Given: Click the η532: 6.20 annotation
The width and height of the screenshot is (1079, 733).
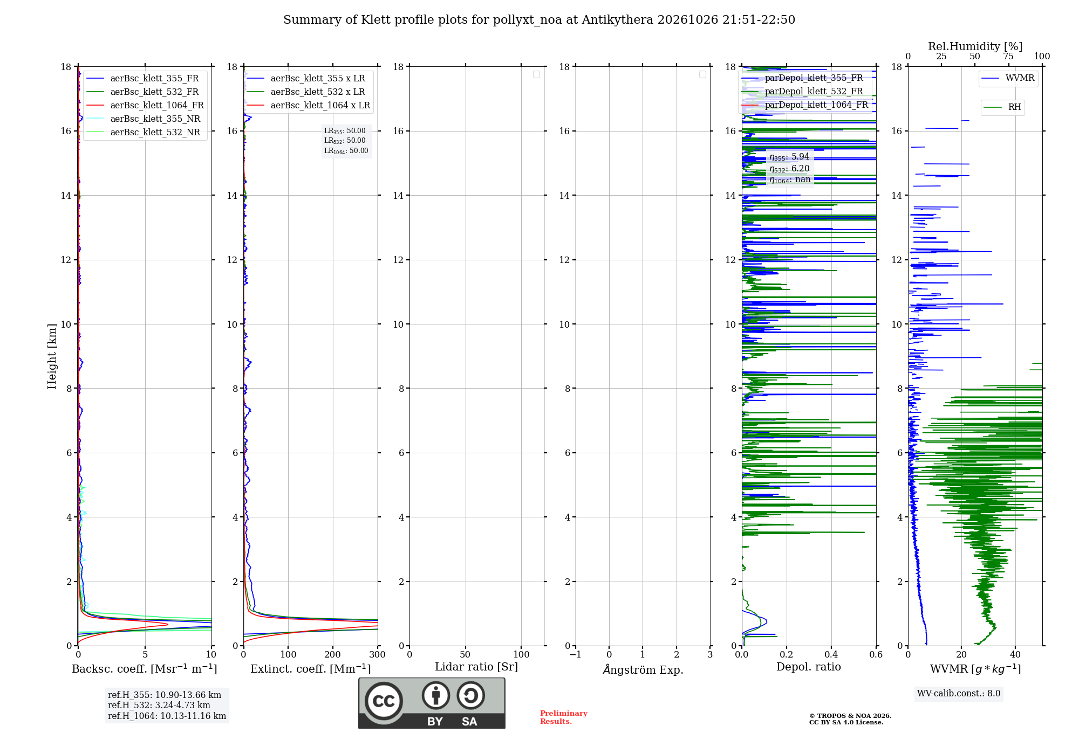Looking at the screenshot, I should (x=789, y=169).
